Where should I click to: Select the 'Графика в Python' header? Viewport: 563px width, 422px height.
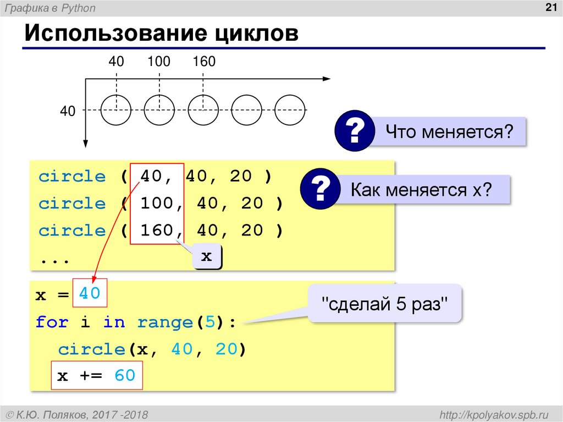[x=49, y=8]
